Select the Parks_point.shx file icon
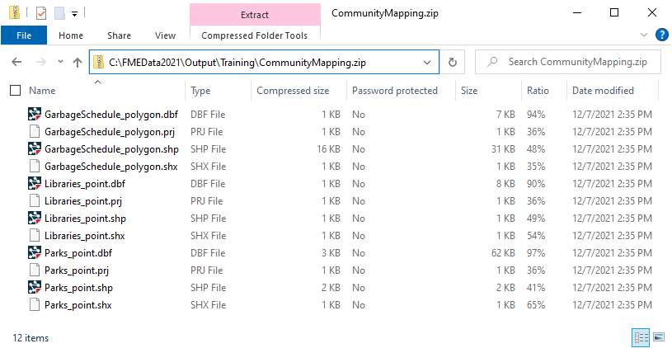The width and height of the screenshot is (672, 348). tap(35, 305)
